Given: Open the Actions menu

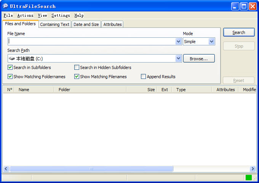Looking at the screenshot, I should pyautogui.click(x=25, y=16).
